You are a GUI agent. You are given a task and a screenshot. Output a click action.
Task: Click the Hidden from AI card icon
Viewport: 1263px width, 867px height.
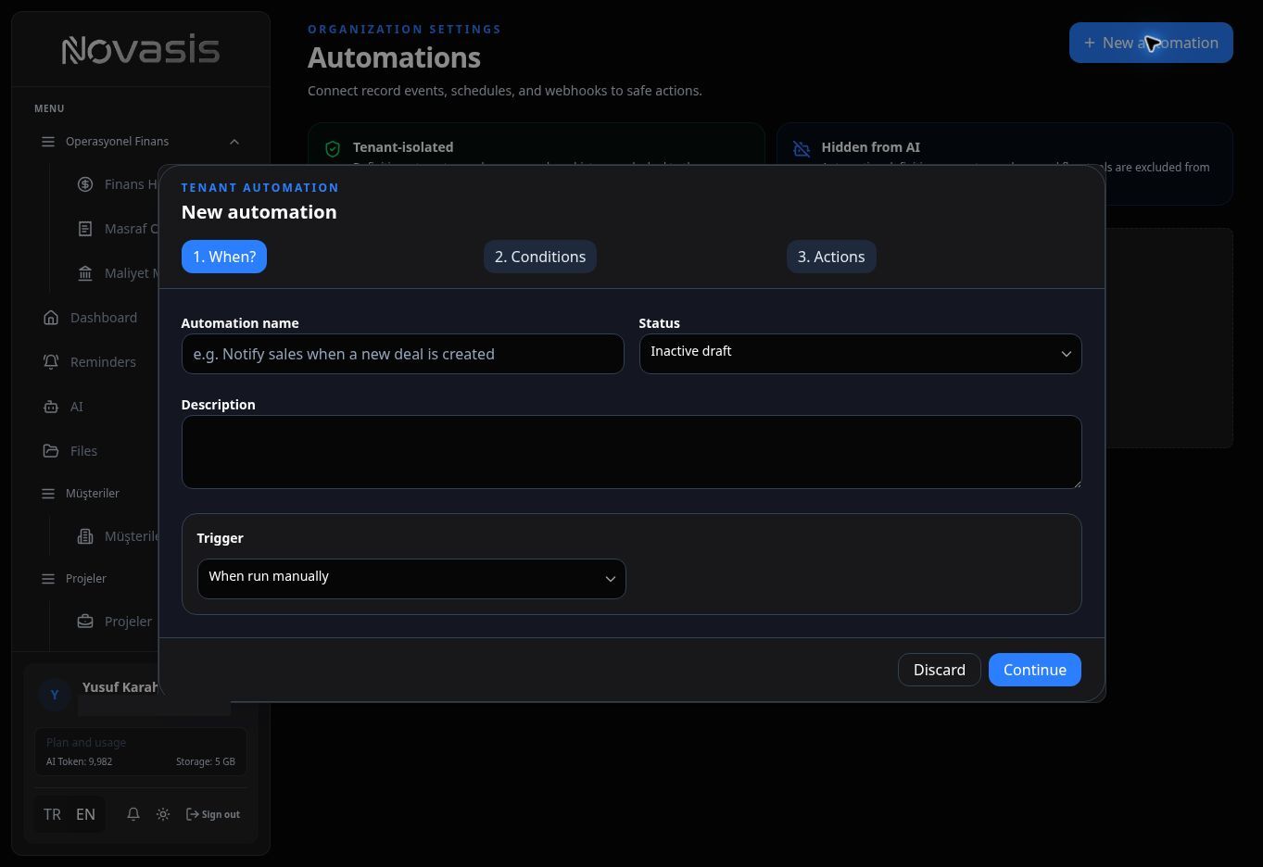pos(802,149)
